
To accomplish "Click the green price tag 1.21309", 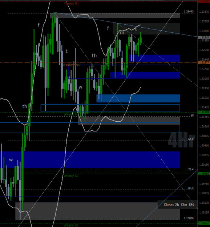I will [204, 112].
